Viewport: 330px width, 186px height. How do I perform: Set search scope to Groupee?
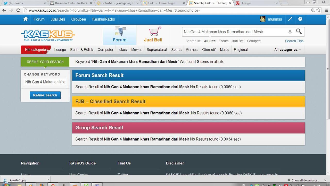point(254,41)
